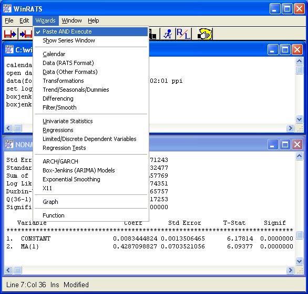Viewport: 308px width, 294px height.
Task: Toggle Paste AND Execute checked option
Action: (x=91, y=31)
